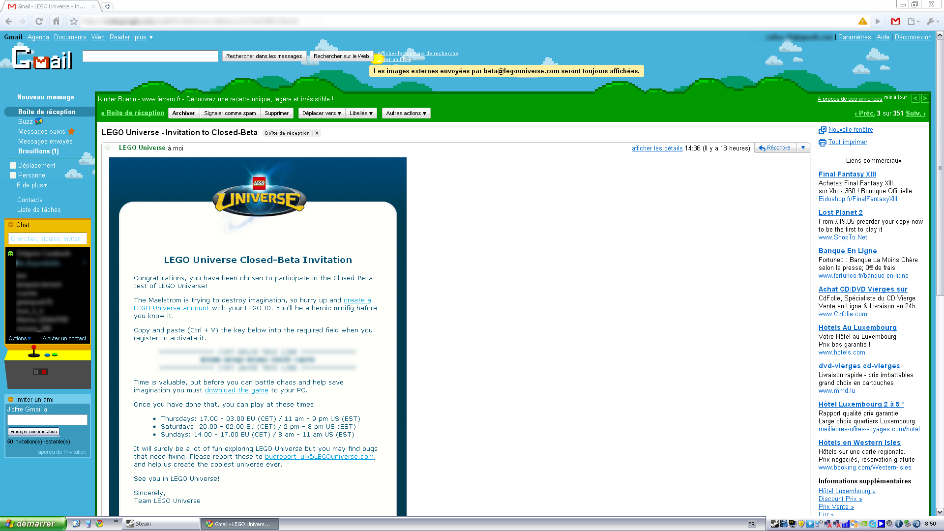Switch to Steam in the taskbar
The height and width of the screenshot is (531, 944).
[x=161, y=524]
